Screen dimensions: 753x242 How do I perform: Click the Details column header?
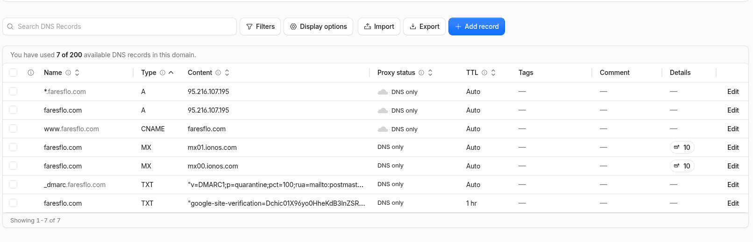click(680, 73)
